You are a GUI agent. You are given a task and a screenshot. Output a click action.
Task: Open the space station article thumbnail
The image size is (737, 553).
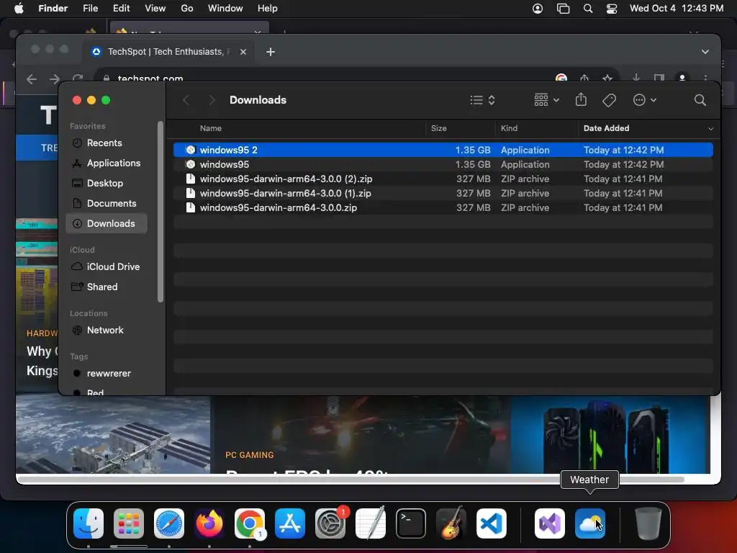pyautogui.click(x=113, y=434)
